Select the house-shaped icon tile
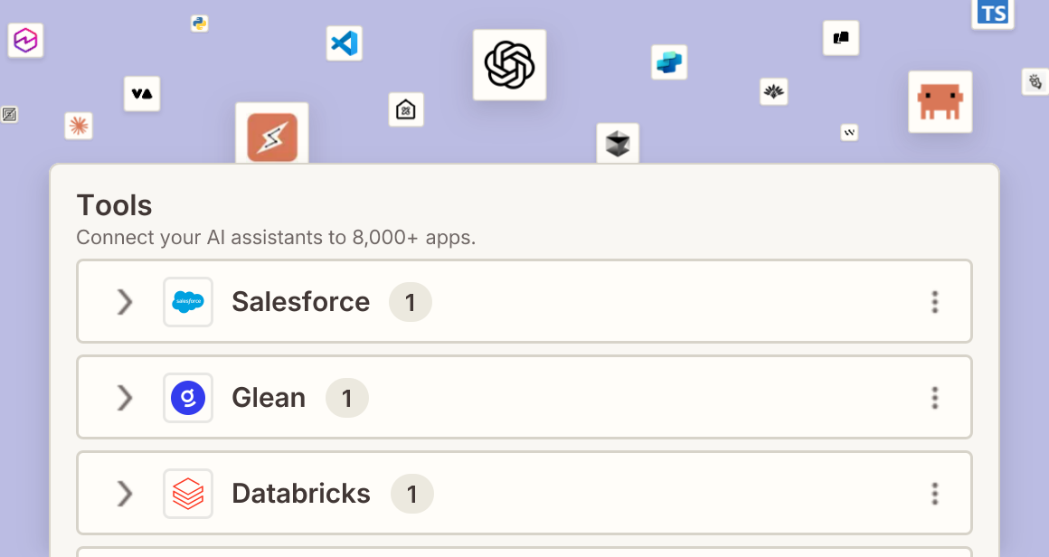The width and height of the screenshot is (1049, 557). [x=406, y=109]
